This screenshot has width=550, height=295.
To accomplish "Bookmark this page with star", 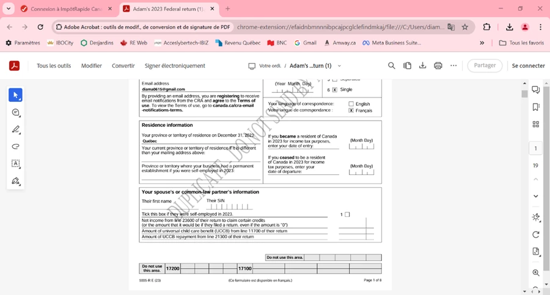I will point(465,27).
